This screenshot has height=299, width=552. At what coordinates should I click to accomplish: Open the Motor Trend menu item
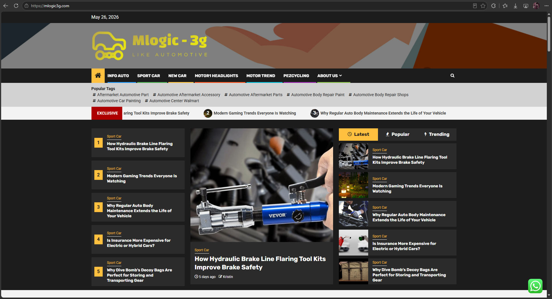click(x=261, y=76)
